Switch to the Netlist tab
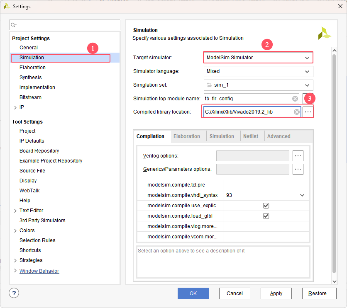The height and width of the screenshot is (308, 347). click(251, 136)
